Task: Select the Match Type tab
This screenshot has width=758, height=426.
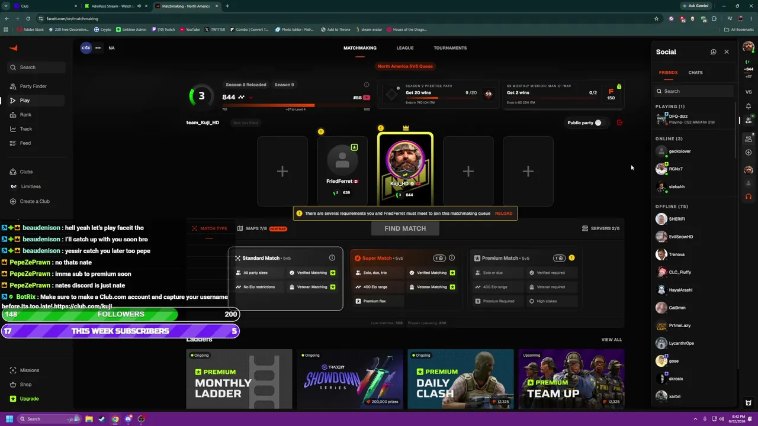Action: point(210,228)
